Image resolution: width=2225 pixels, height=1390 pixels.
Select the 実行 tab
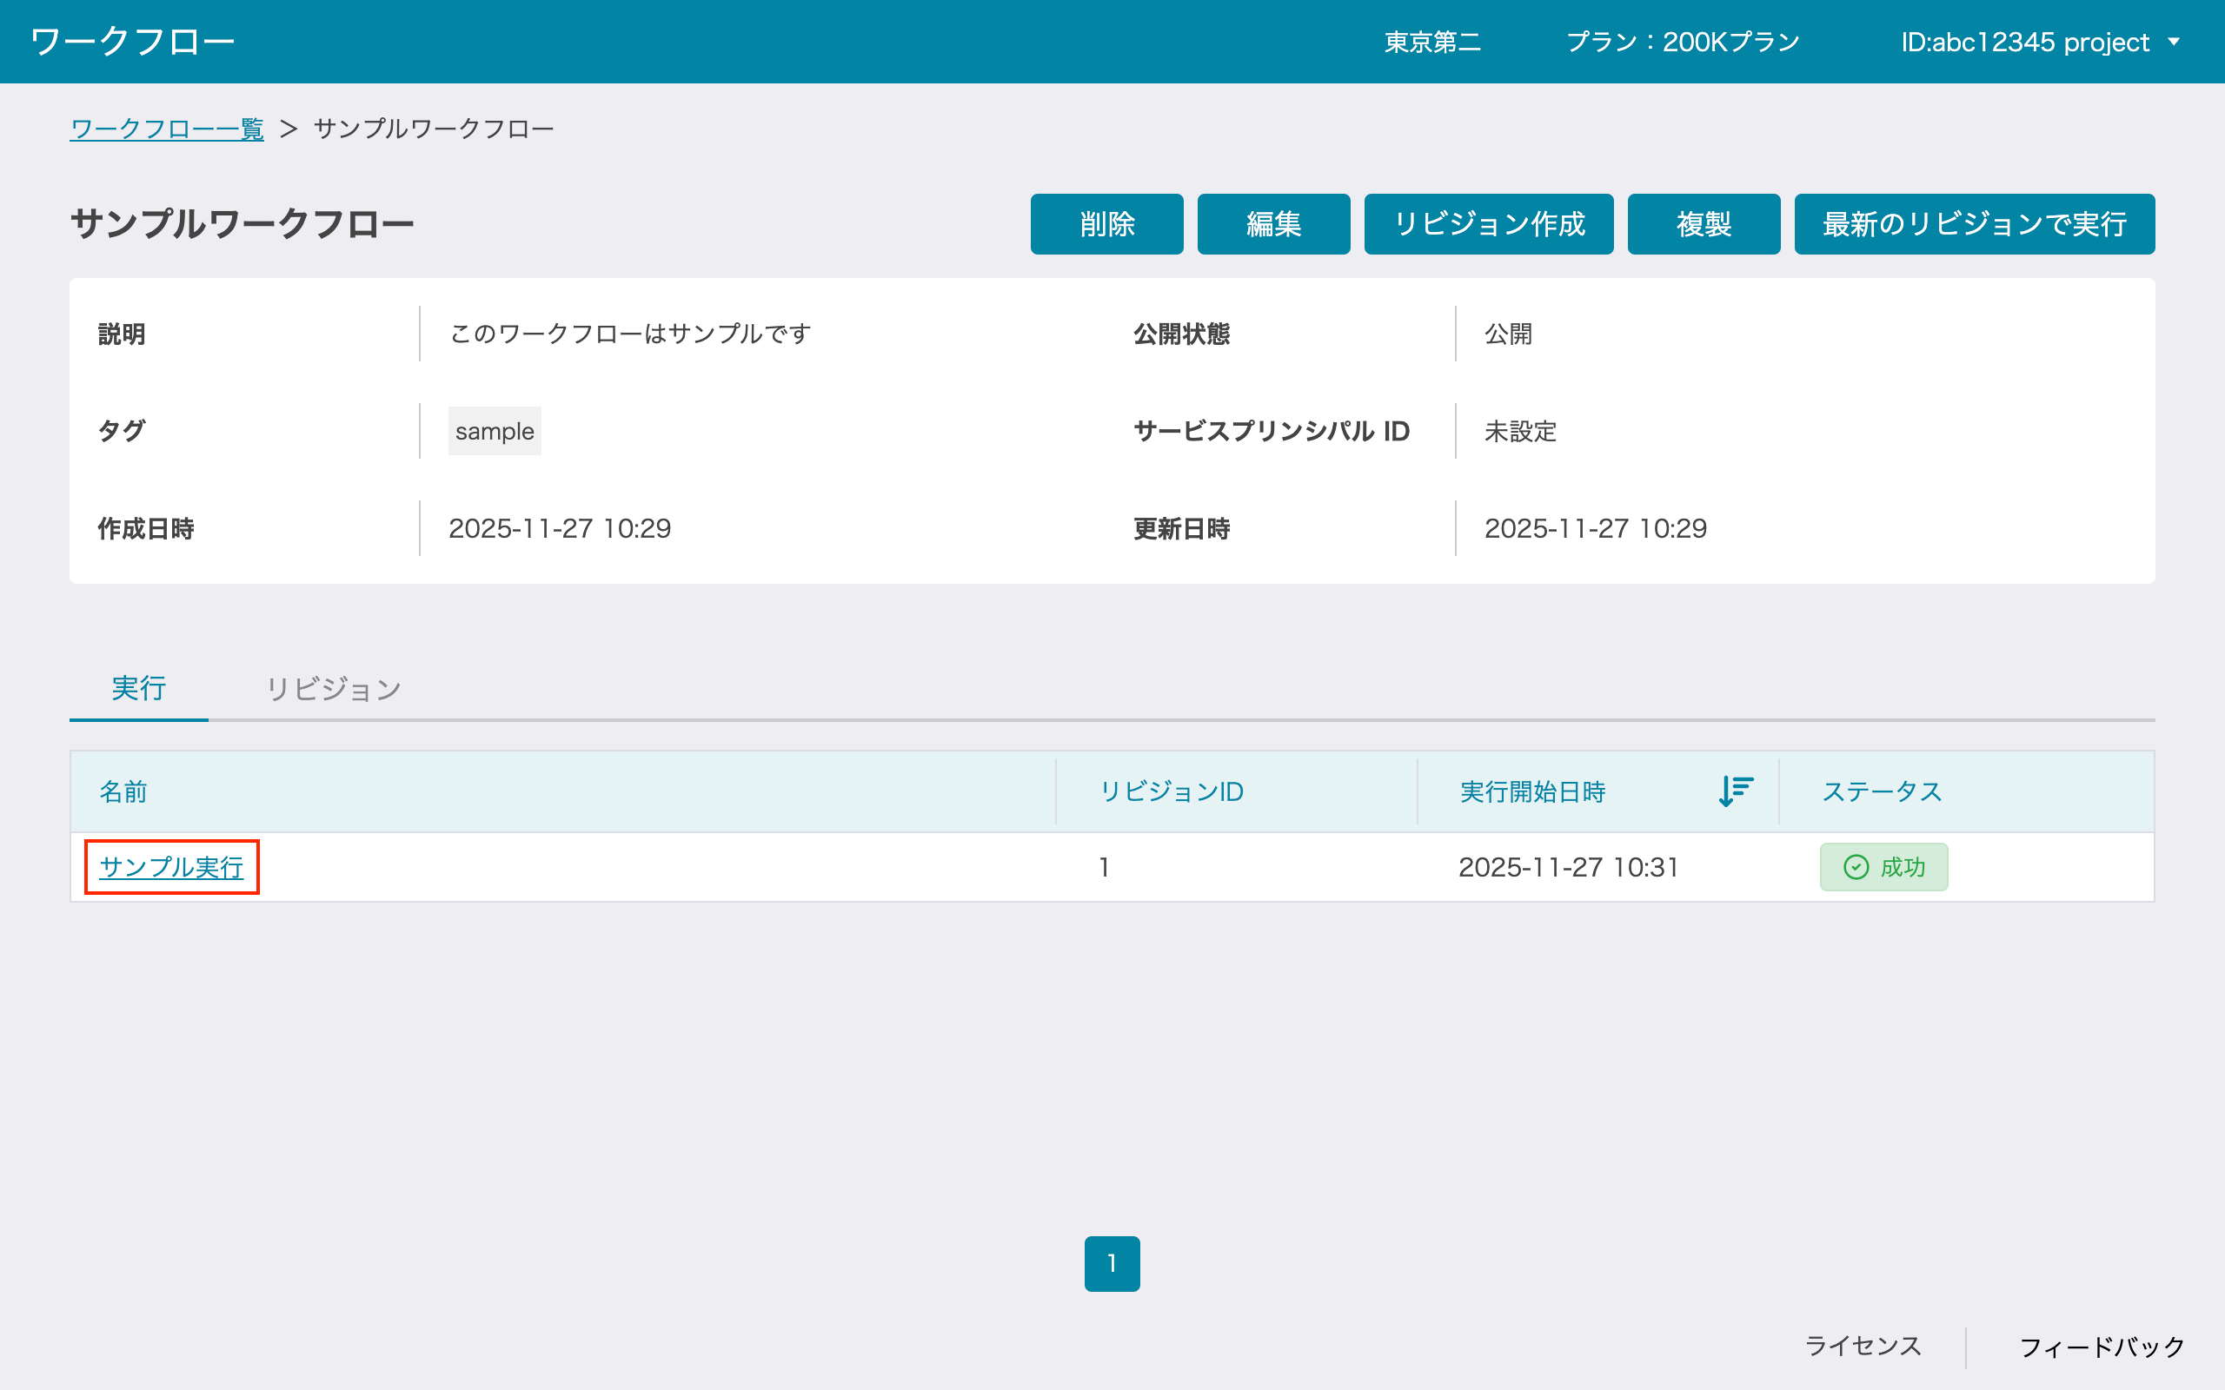click(139, 689)
